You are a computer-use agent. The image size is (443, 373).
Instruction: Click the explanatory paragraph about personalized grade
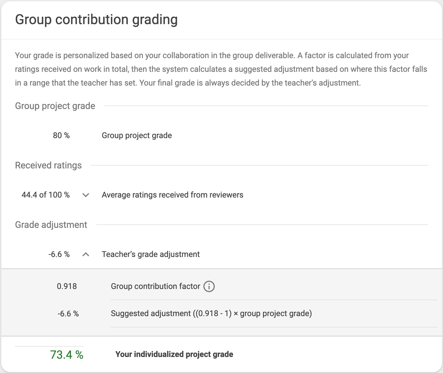click(221, 69)
